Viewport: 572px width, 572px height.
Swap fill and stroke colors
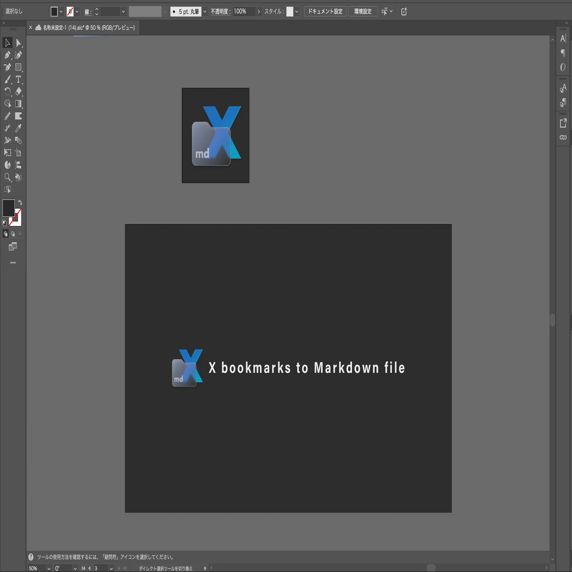[20, 202]
